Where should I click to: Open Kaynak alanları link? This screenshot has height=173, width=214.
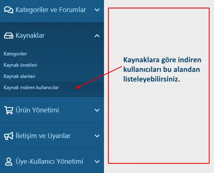click(19, 76)
